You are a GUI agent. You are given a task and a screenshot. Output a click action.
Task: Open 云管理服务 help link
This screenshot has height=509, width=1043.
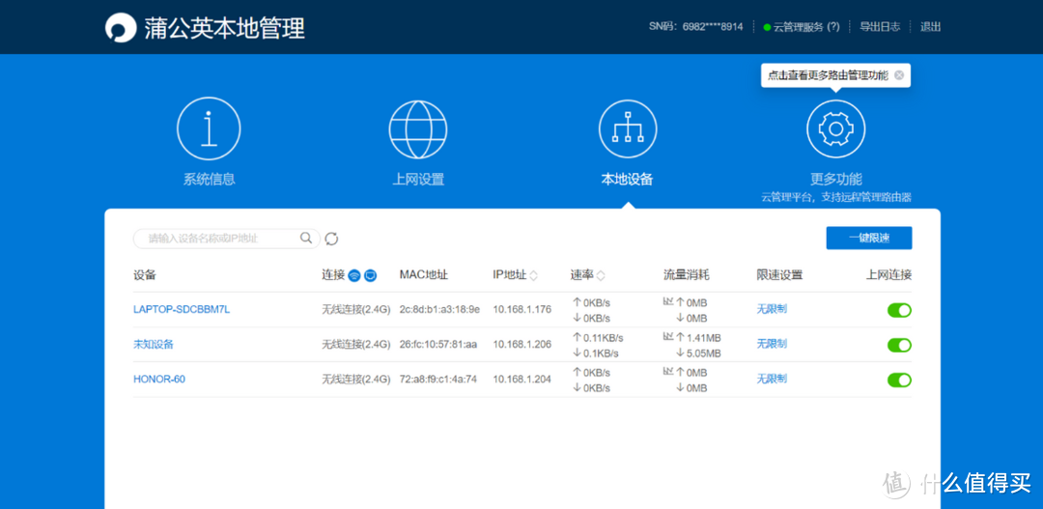(806, 27)
